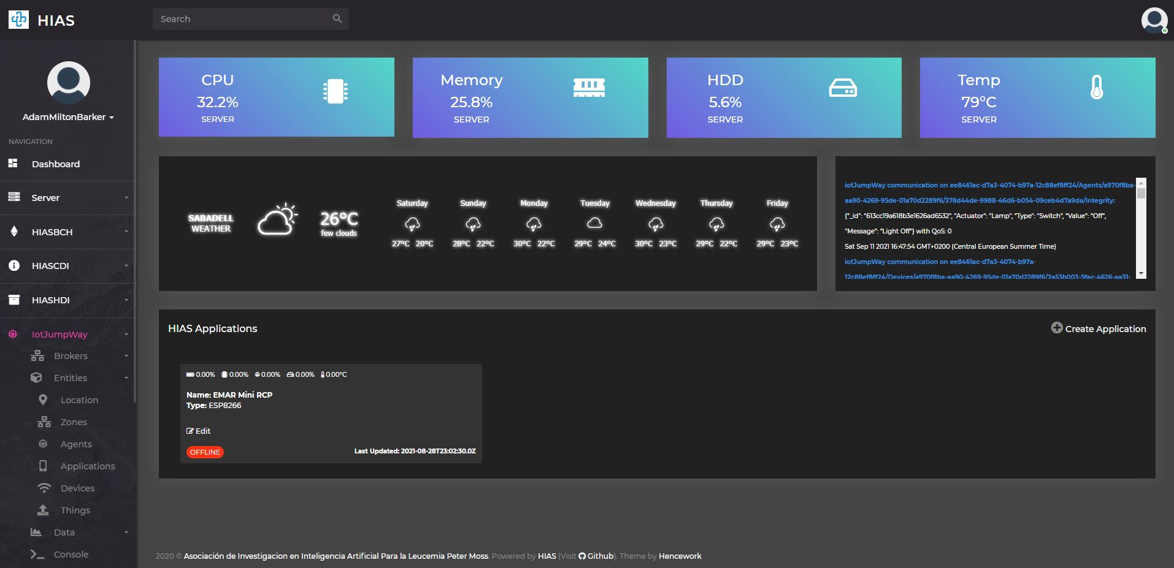The width and height of the screenshot is (1174, 568).
Task: Click the plus icon beside Create Application
Action: 1057,328
